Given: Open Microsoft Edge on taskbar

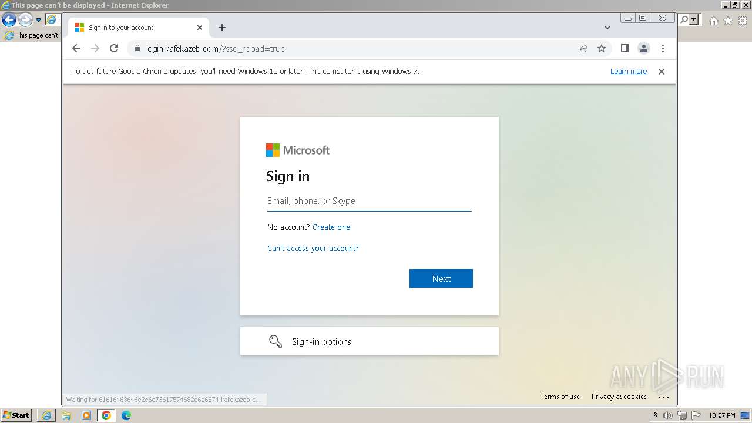Looking at the screenshot, I should (x=126, y=415).
